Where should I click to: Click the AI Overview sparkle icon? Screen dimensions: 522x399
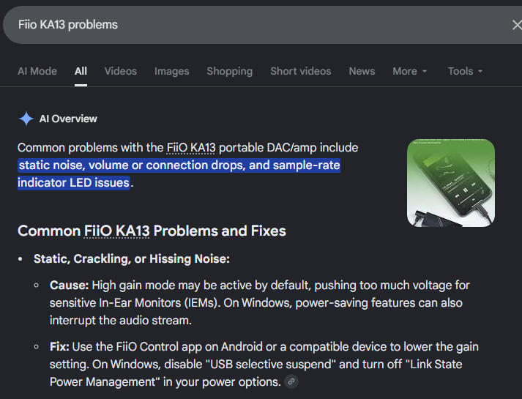pyautogui.click(x=26, y=119)
